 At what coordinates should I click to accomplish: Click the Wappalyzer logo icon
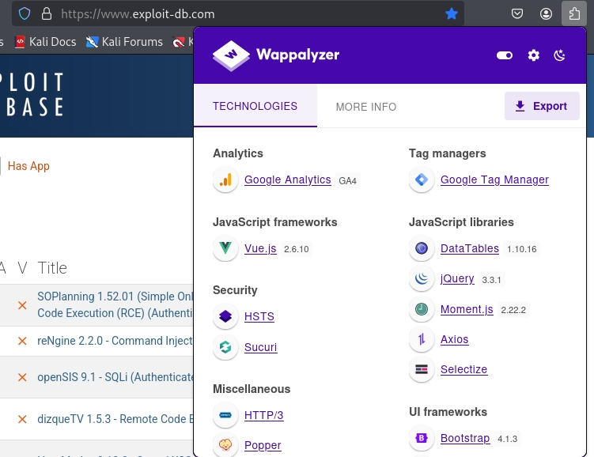click(231, 55)
